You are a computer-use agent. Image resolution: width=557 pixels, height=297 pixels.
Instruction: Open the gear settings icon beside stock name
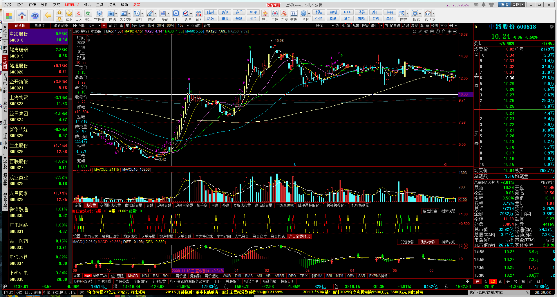click(551, 27)
